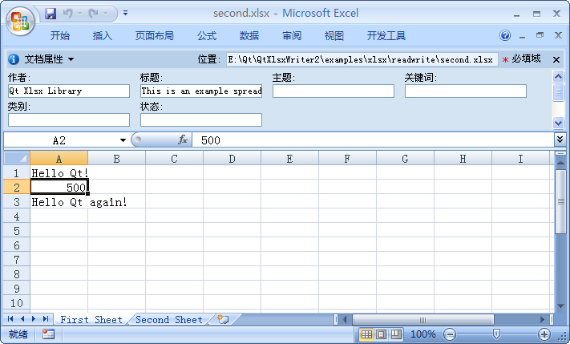Expand the formula bar
Viewport: 570px width, 344px height.
[x=559, y=140]
